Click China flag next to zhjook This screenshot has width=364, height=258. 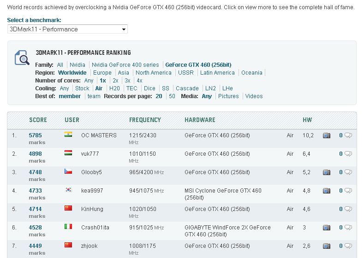tap(68, 245)
